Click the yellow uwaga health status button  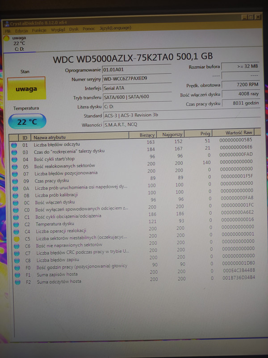26,89
